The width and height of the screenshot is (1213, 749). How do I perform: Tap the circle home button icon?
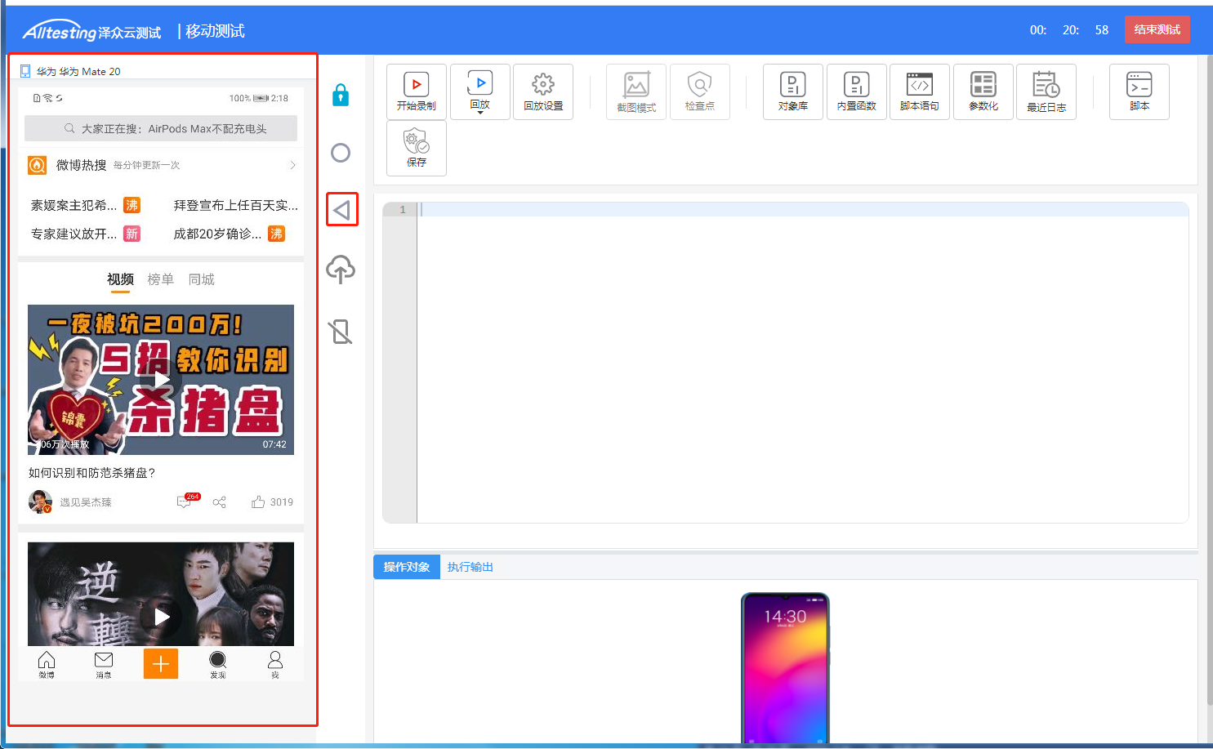coord(341,153)
